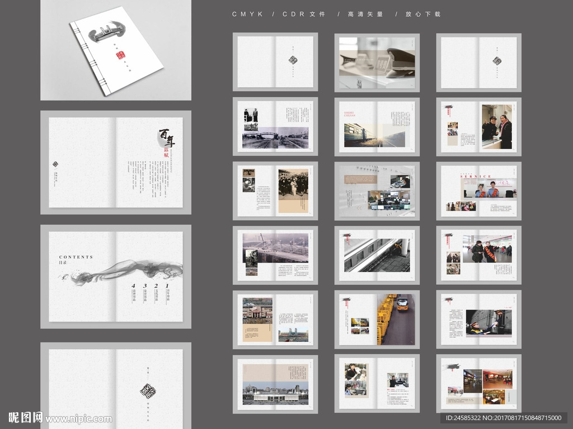Click the CONTENTS heading text
Screen dimensions: 573x429
(76, 257)
